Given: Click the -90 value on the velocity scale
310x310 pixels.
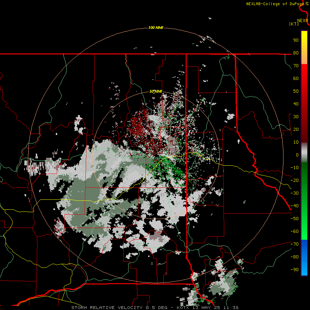Looking at the screenshot, I should [294, 270].
